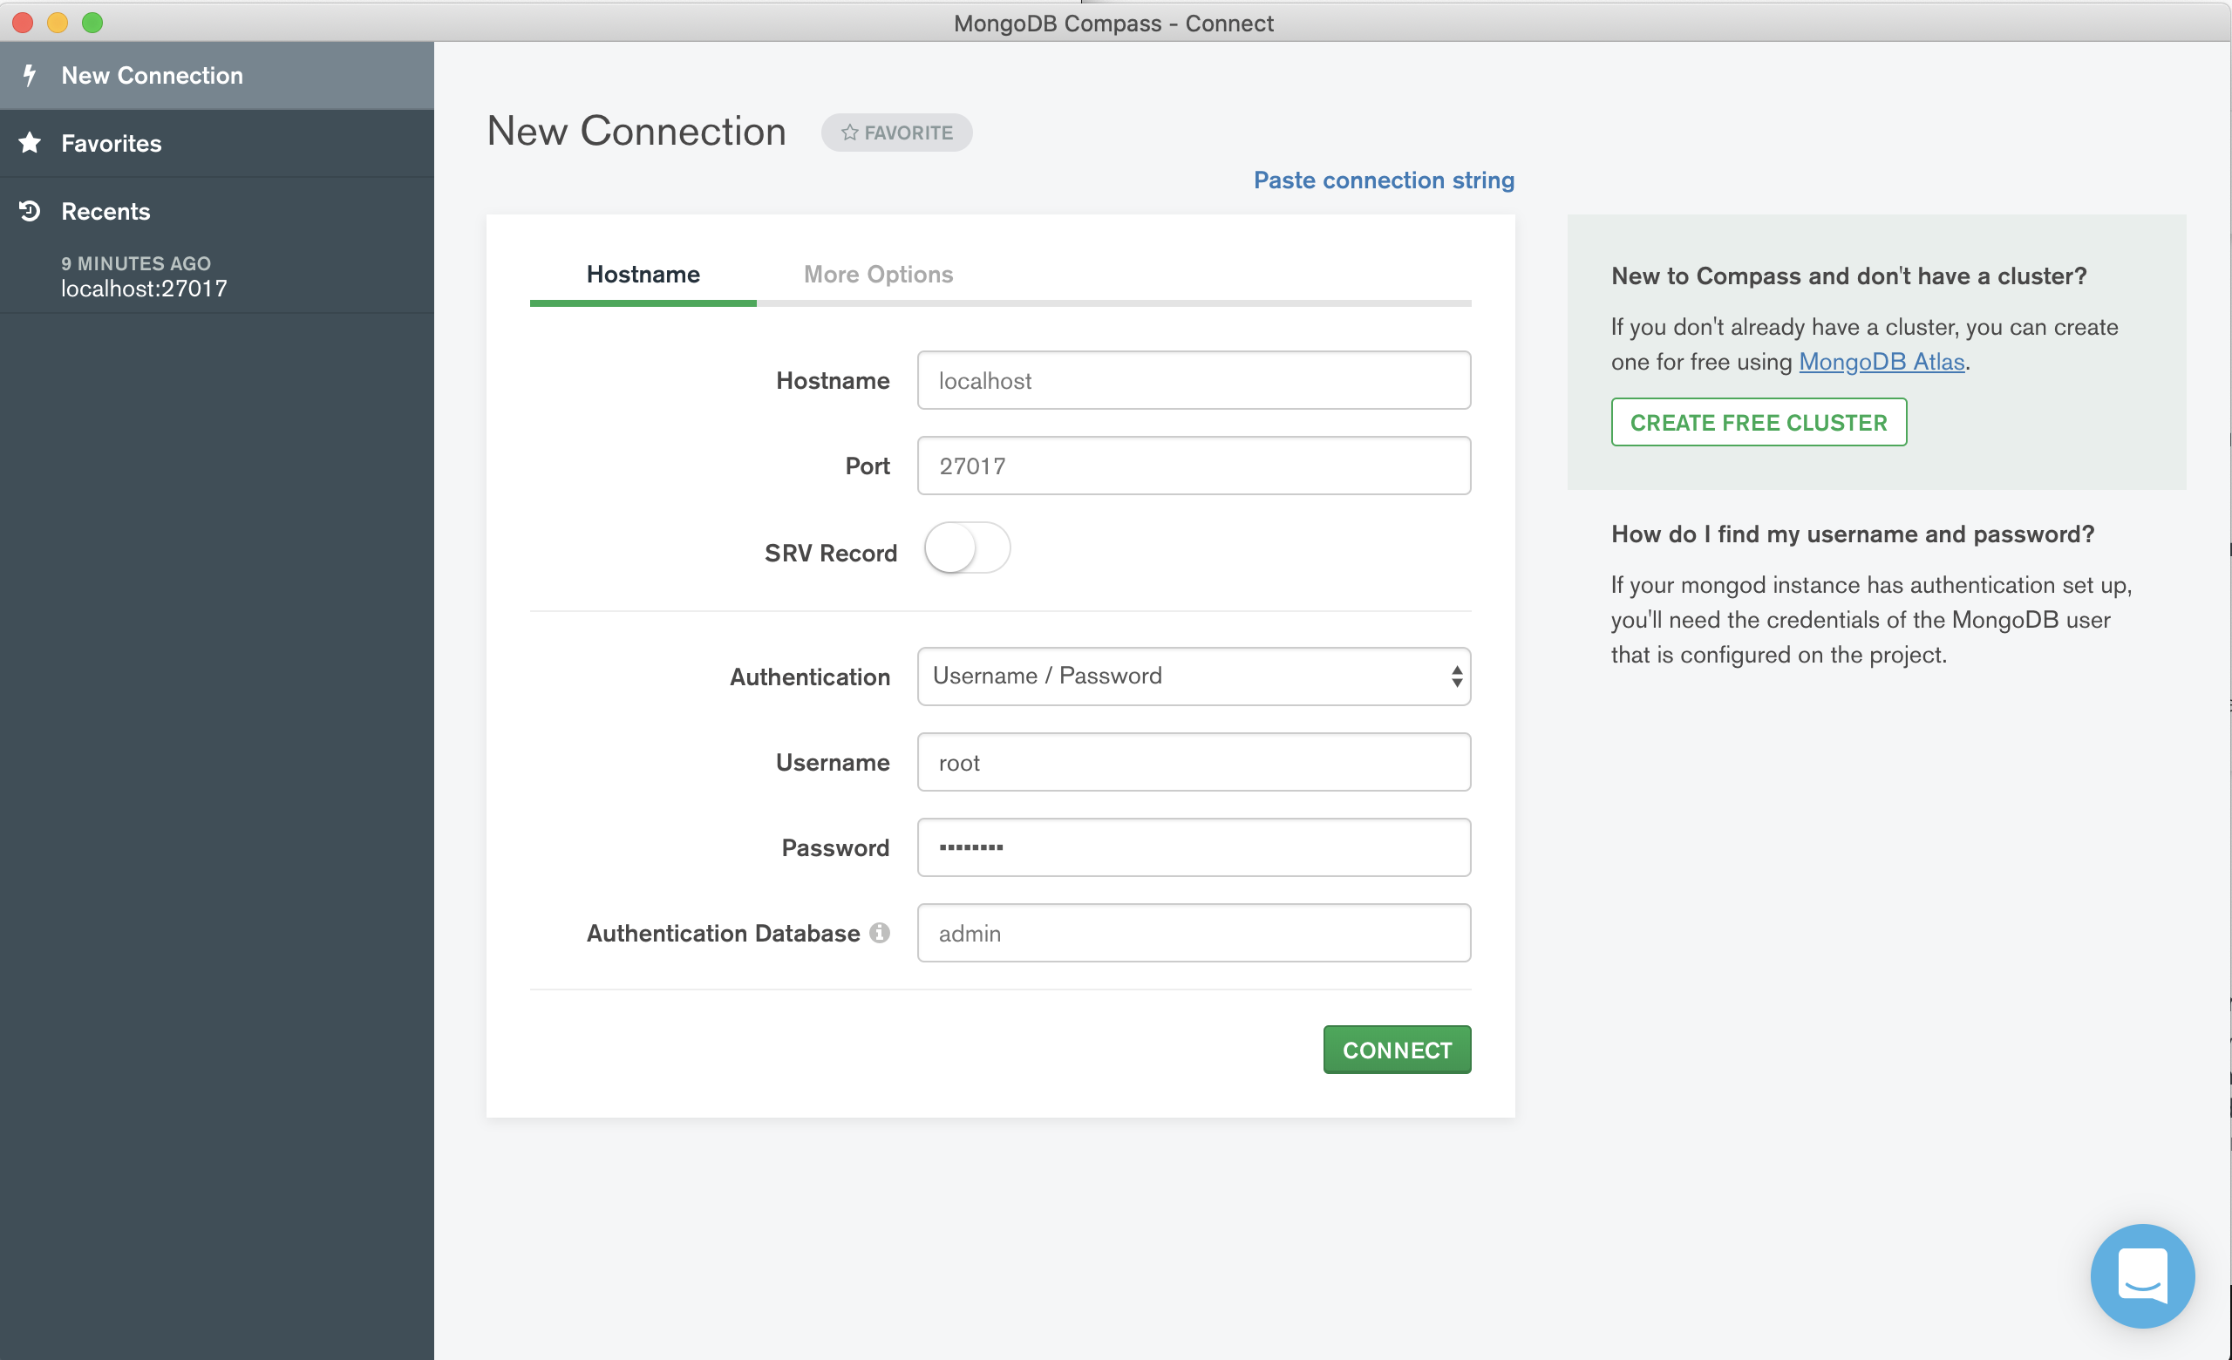The width and height of the screenshot is (2232, 1360).
Task: Open the MongoDB Atlas link
Action: point(1881,362)
